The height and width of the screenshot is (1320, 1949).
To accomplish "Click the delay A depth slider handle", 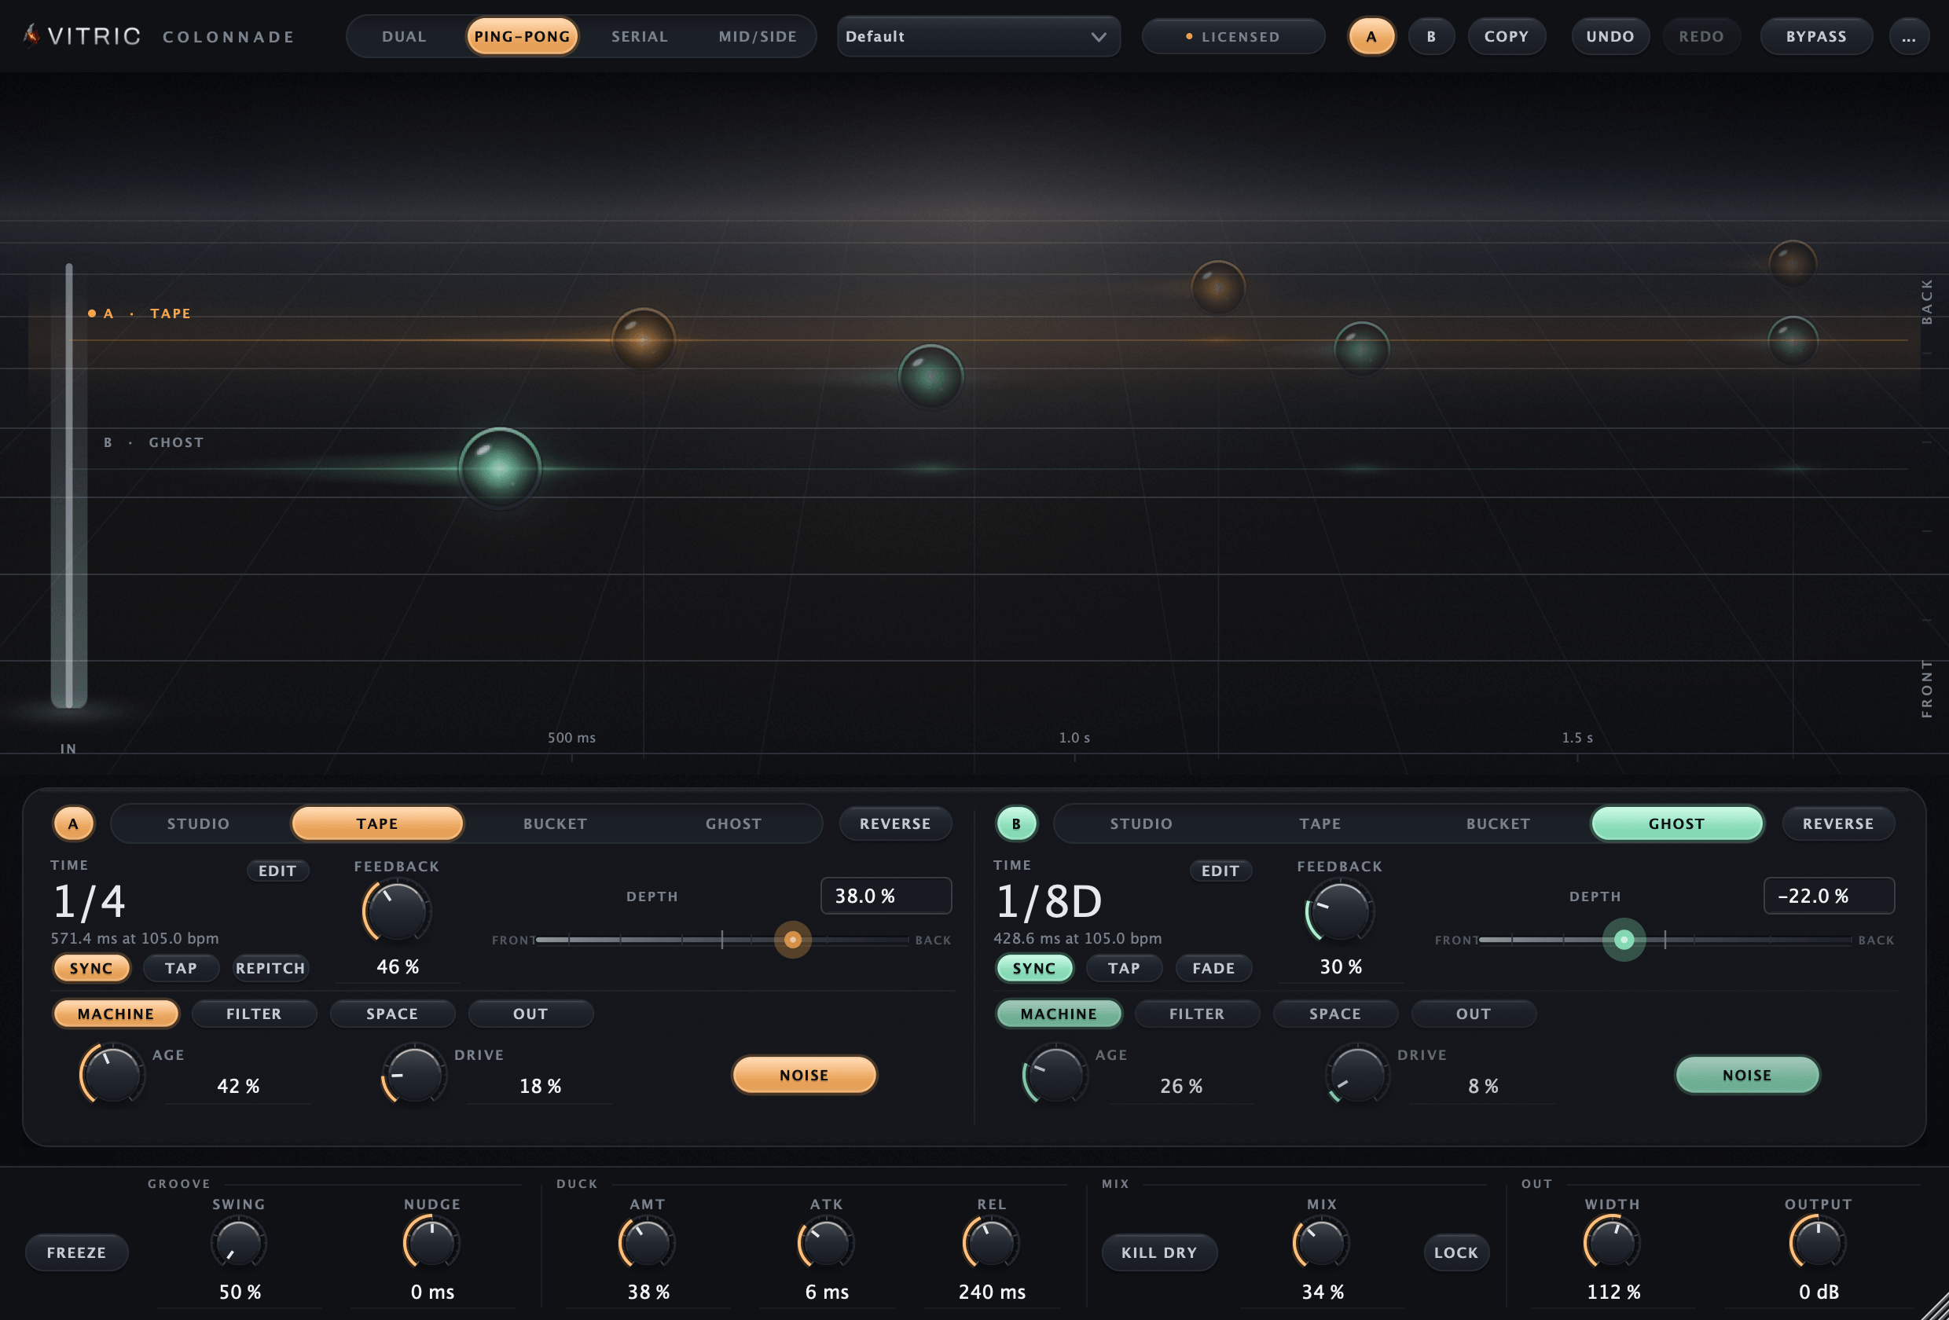I will pos(792,939).
